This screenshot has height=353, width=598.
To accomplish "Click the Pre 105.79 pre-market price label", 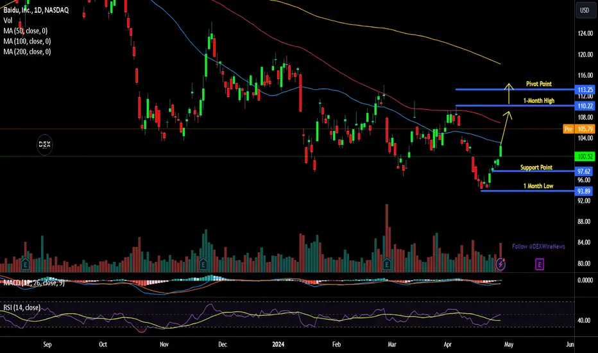I will click(579, 129).
